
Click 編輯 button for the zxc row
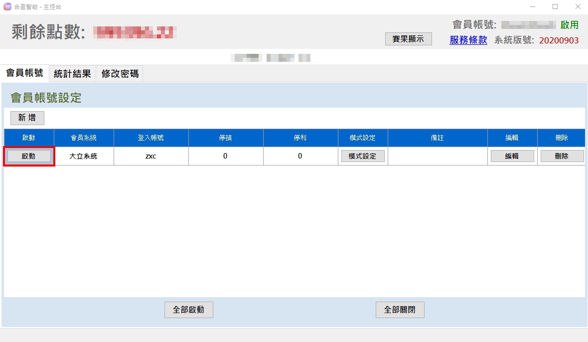click(x=512, y=156)
